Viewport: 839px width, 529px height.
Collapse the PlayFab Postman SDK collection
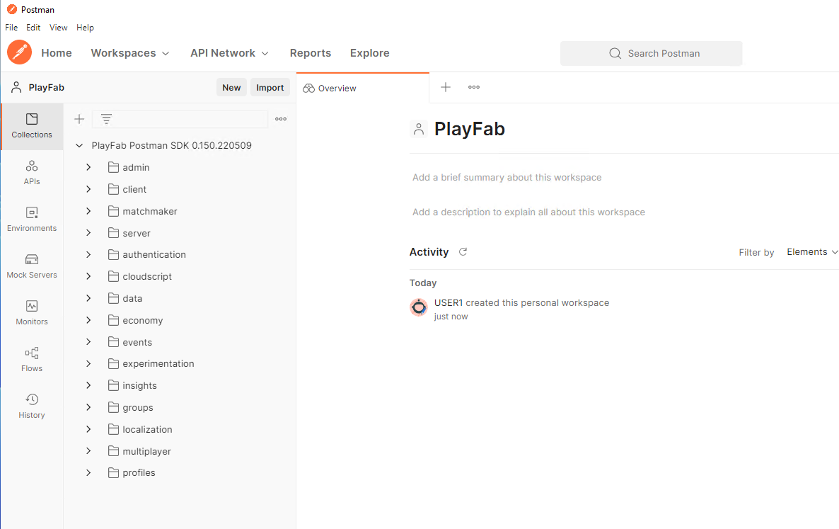click(x=79, y=145)
